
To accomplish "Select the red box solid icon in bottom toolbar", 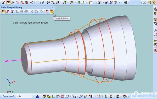I will coord(44,96).
